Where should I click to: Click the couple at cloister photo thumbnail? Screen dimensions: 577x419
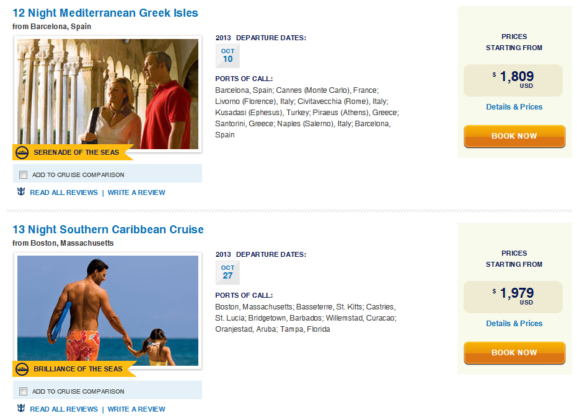point(108,93)
